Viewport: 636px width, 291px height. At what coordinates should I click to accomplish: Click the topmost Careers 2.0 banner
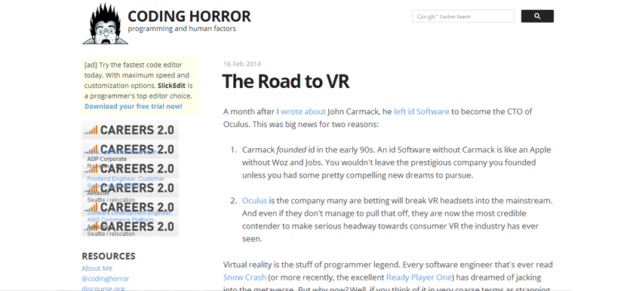(x=131, y=130)
